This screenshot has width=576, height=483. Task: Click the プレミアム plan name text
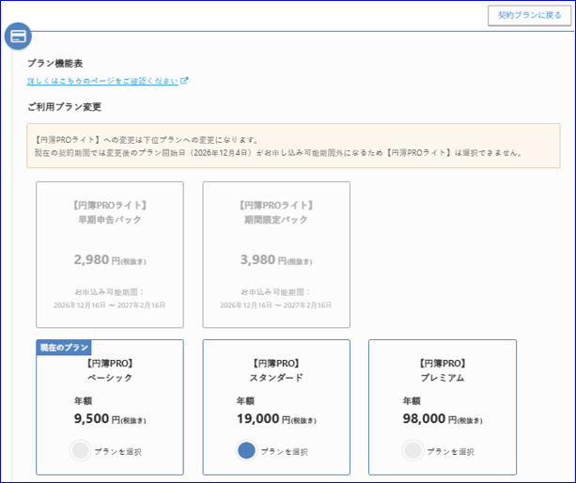pyautogui.click(x=443, y=378)
